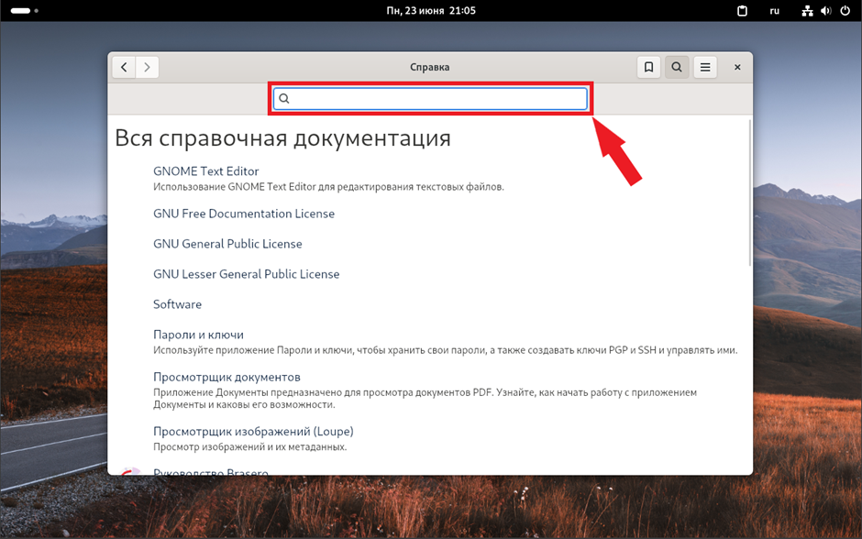
Task: Click the help window vertical scrollbar
Action: (749, 192)
